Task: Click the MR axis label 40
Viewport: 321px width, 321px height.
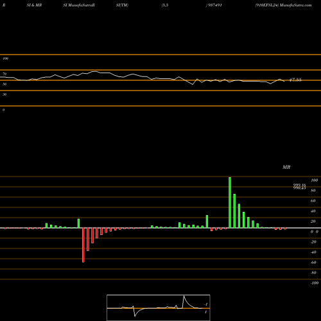Action: 313,211
